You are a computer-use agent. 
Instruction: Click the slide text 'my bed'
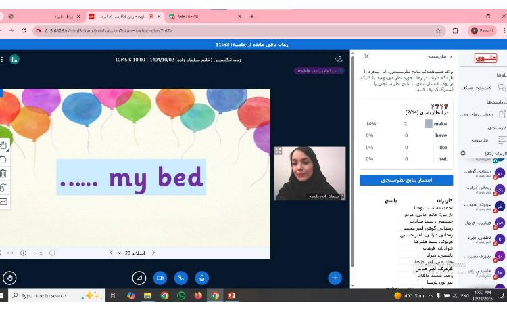156,178
